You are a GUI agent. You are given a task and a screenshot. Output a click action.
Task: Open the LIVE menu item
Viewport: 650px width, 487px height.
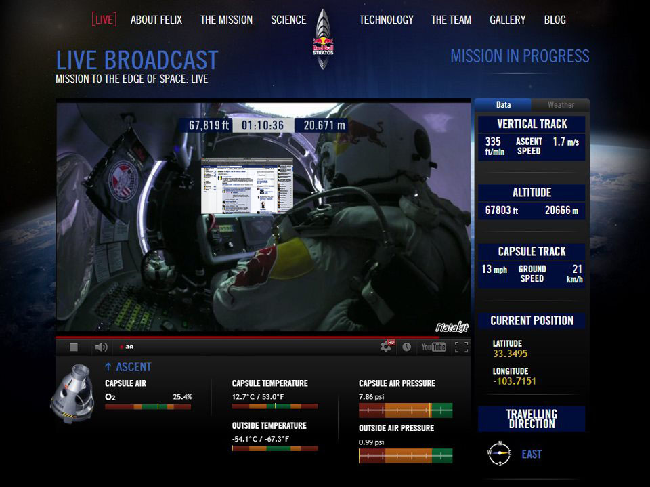pyautogui.click(x=104, y=20)
